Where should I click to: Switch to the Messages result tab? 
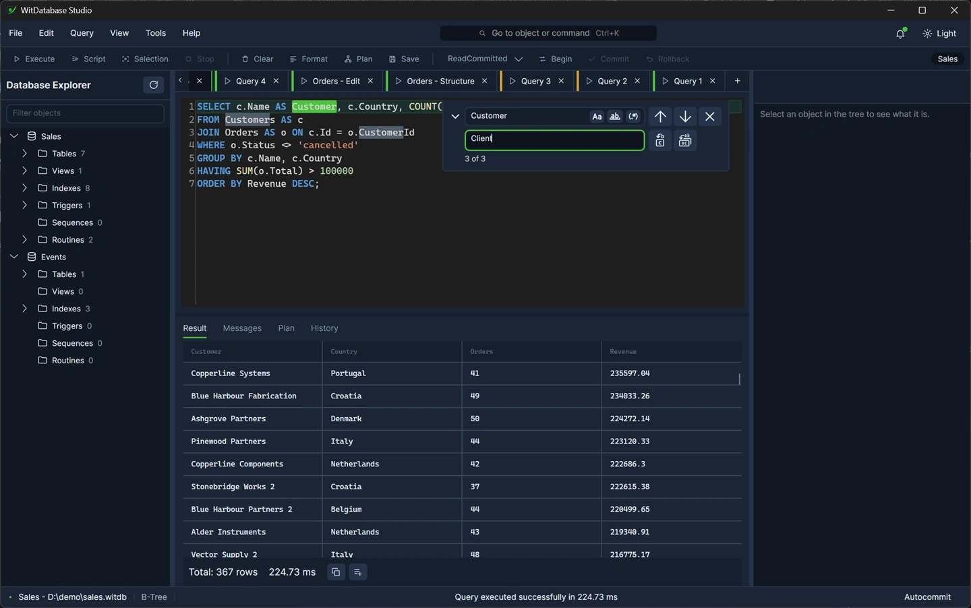(242, 328)
